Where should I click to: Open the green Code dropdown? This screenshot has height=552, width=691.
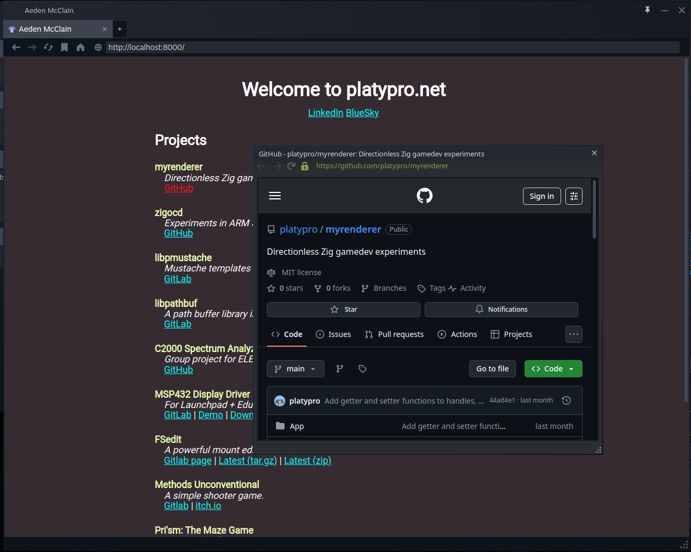[x=553, y=369]
